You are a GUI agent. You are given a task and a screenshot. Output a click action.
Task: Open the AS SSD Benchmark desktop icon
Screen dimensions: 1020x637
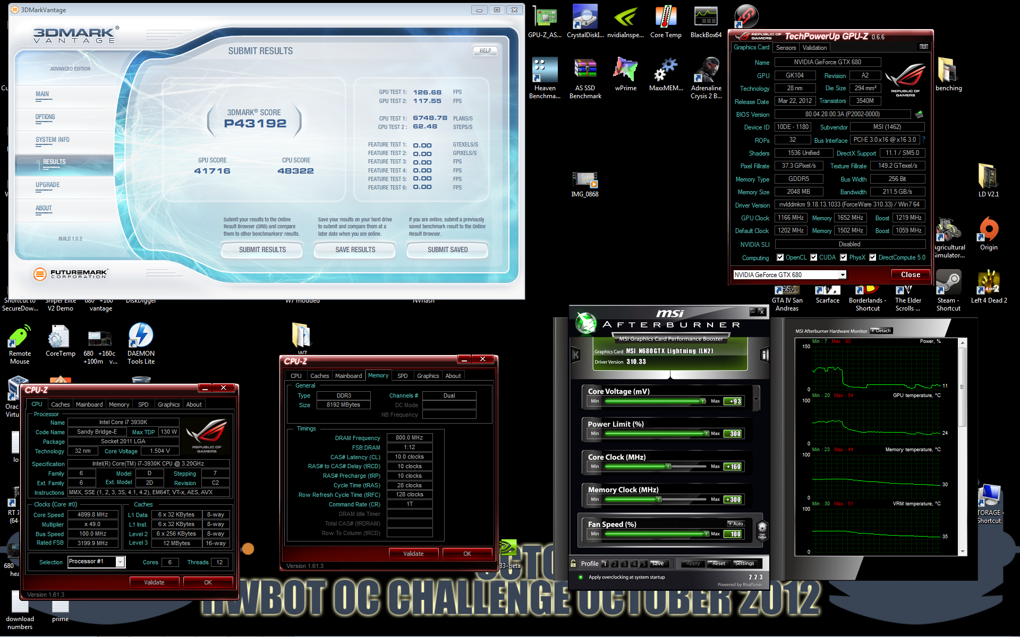pyautogui.click(x=585, y=78)
